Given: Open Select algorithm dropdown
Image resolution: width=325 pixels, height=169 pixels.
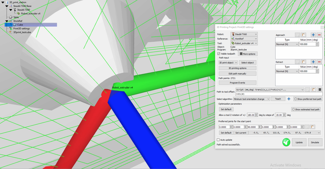Looking at the screenshot, I should (x=252, y=99).
